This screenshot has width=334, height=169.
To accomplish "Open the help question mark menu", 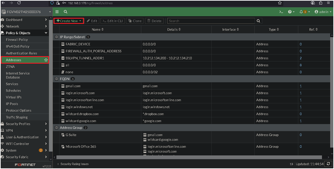I will [291, 12].
